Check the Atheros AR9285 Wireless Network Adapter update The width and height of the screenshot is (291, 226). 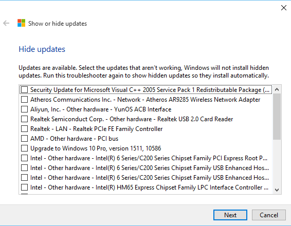click(24, 100)
